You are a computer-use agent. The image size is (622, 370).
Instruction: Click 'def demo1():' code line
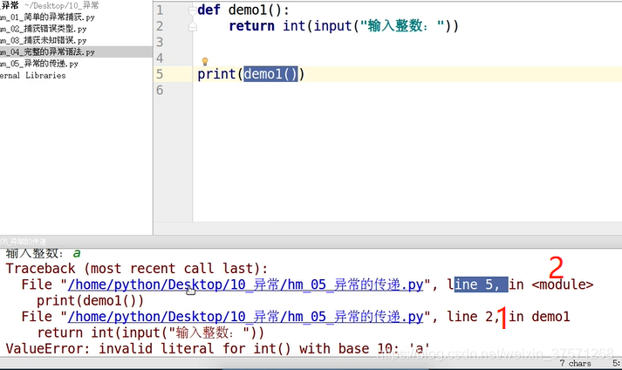pos(243,10)
